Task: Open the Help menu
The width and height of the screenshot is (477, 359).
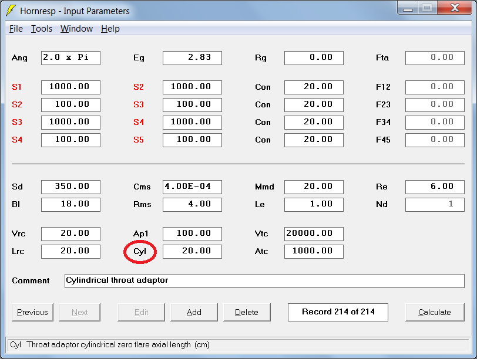Action: (x=110, y=29)
